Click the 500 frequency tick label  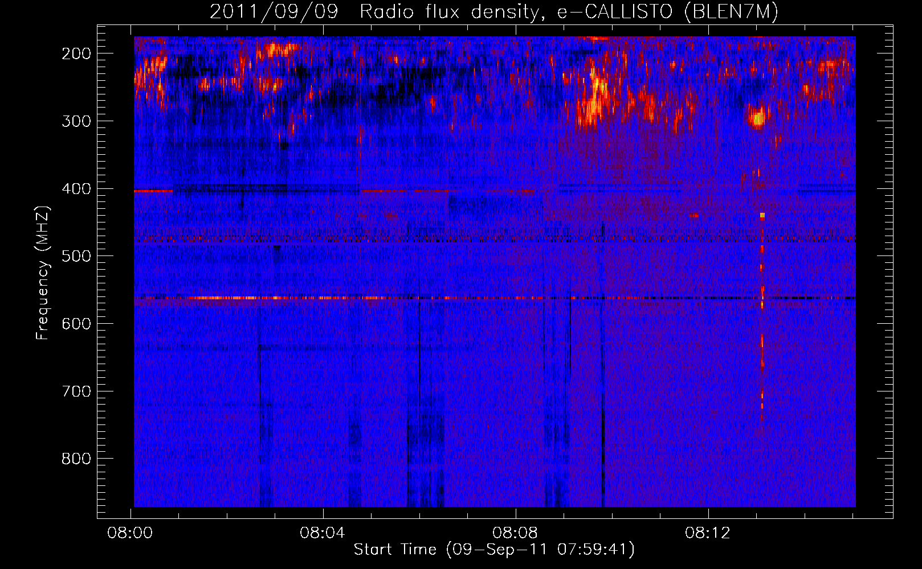tap(76, 256)
